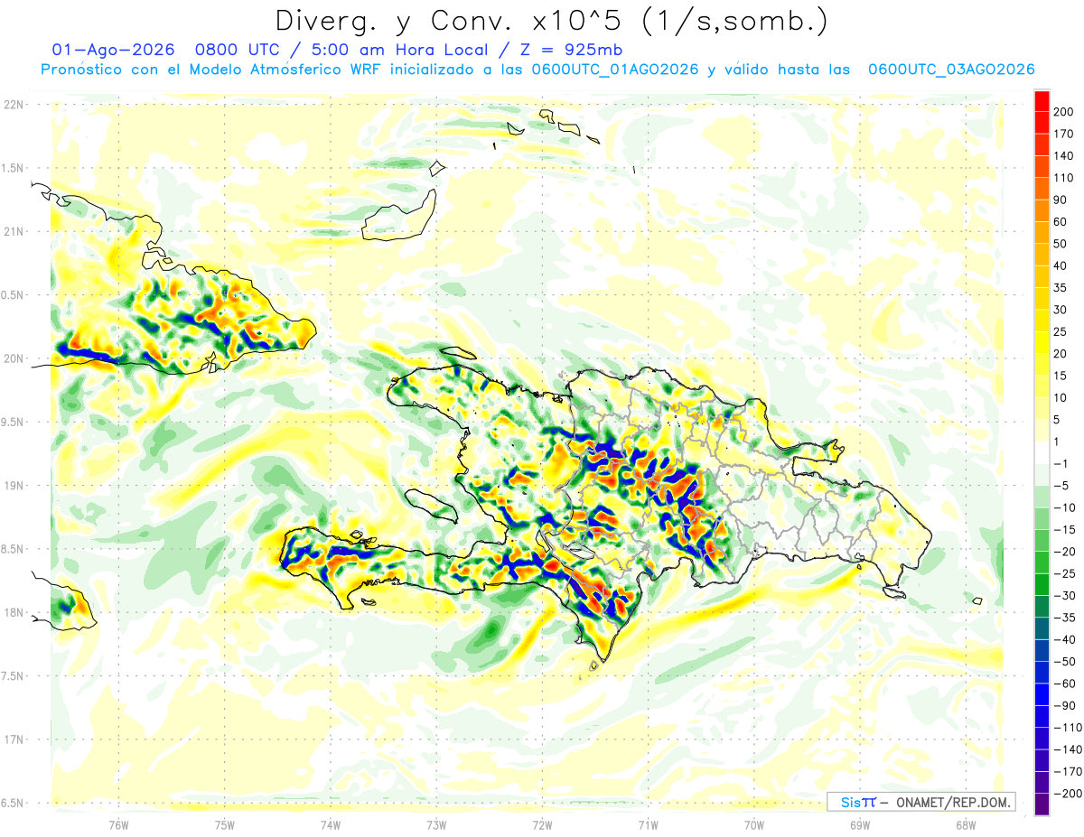Click the positive '200' colorbar value
1084x837 pixels.
click(1064, 112)
